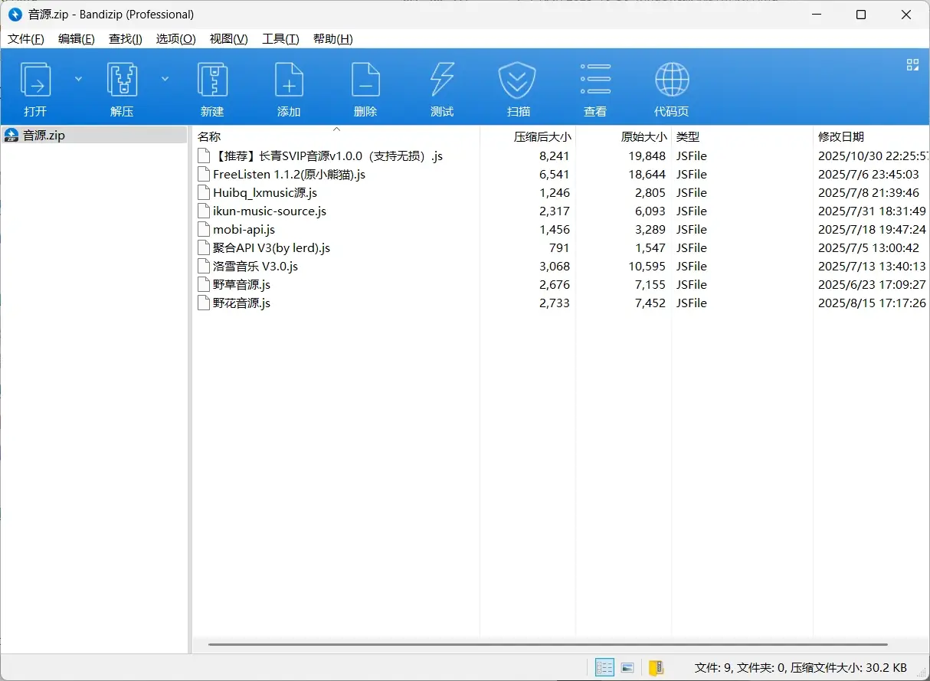Select 野草音源.js file
The height and width of the screenshot is (681, 930).
[x=241, y=284]
